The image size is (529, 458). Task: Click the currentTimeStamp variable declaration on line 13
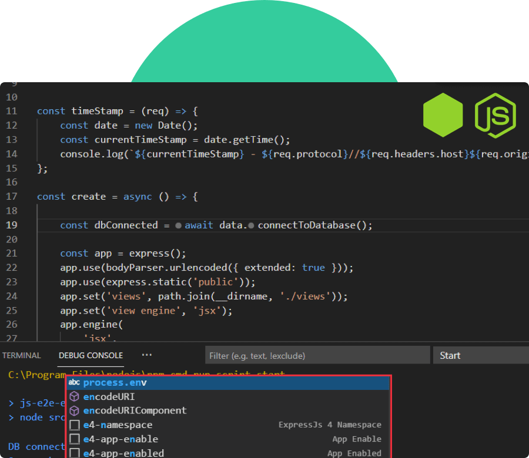pyautogui.click(x=140, y=140)
